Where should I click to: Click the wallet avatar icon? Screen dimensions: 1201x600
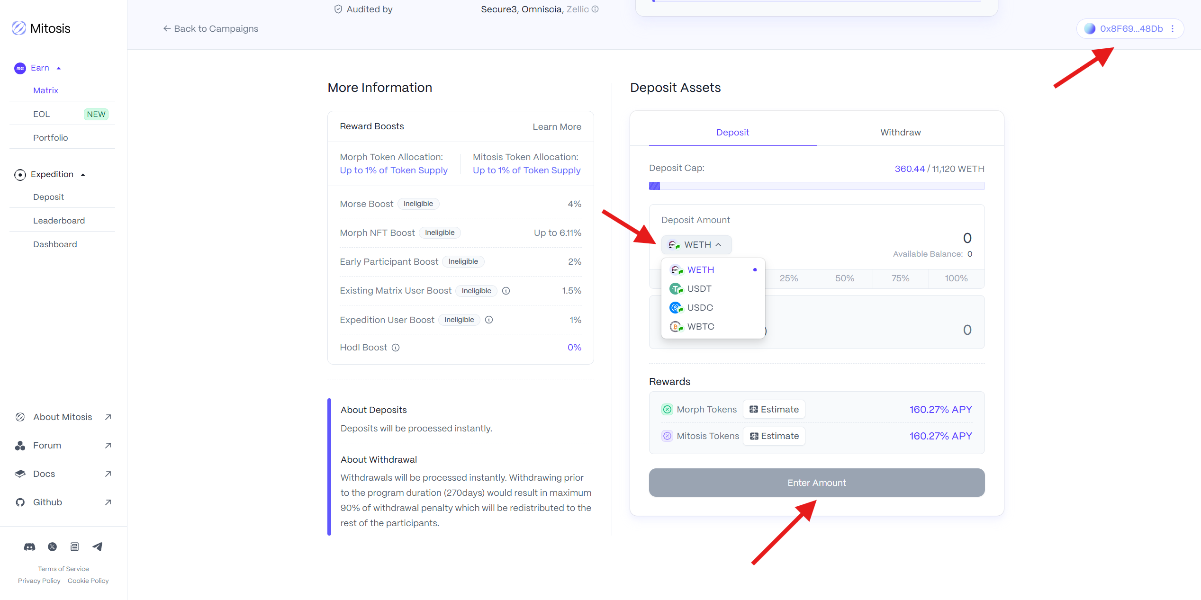(x=1090, y=29)
